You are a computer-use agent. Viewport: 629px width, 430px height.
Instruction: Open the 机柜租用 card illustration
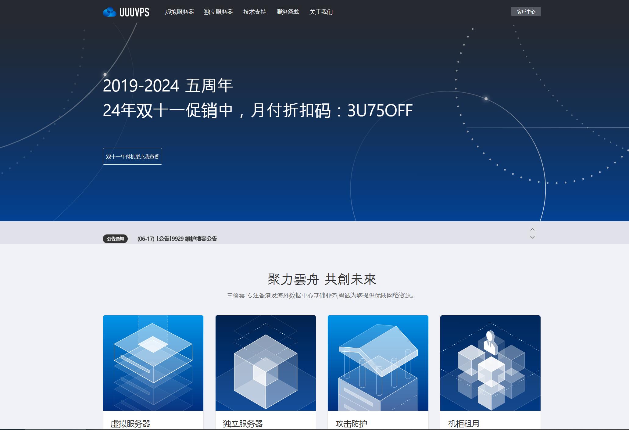pos(490,363)
